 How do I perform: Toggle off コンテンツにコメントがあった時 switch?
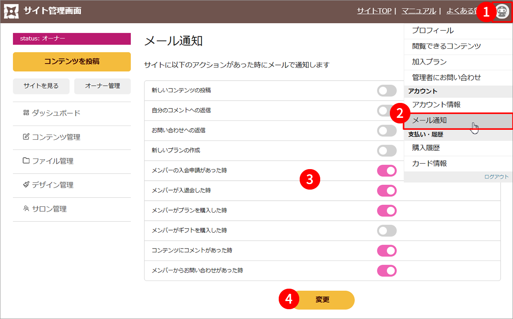click(386, 251)
